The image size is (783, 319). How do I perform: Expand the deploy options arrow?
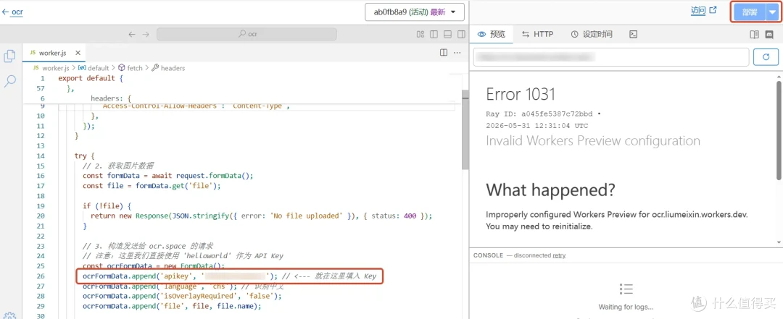tap(771, 12)
